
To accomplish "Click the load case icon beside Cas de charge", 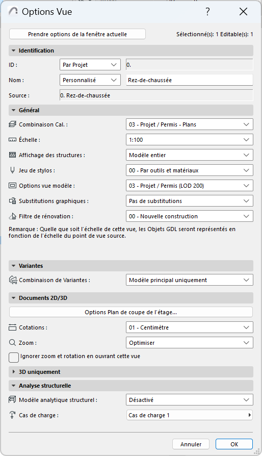I will point(13,415).
